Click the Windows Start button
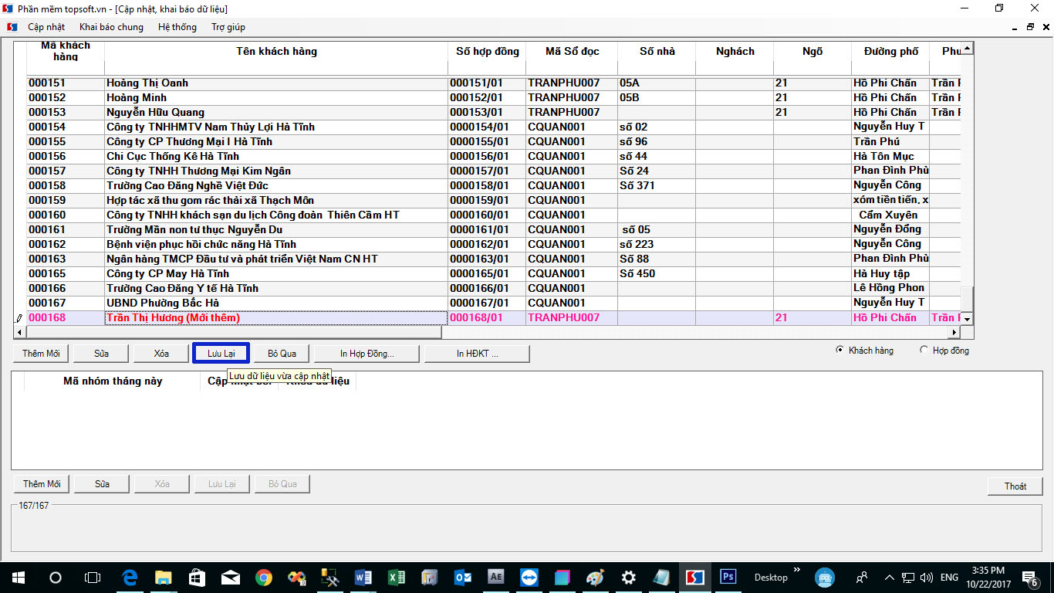1054x593 pixels. pyautogui.click(x=17, y=578)
